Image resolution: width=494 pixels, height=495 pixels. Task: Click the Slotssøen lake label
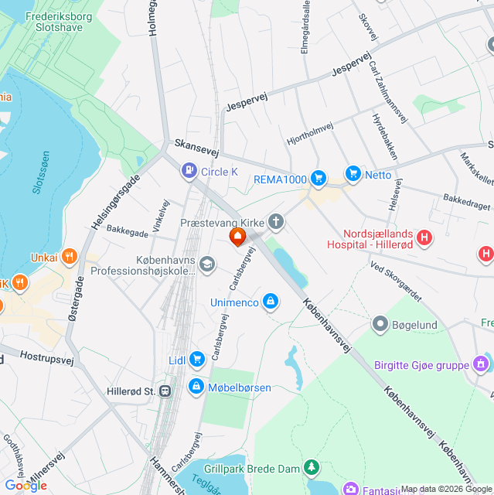41,172
